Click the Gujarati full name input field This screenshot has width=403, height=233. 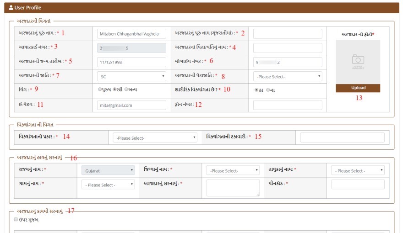pyautogui.click(x=288, y=34)
